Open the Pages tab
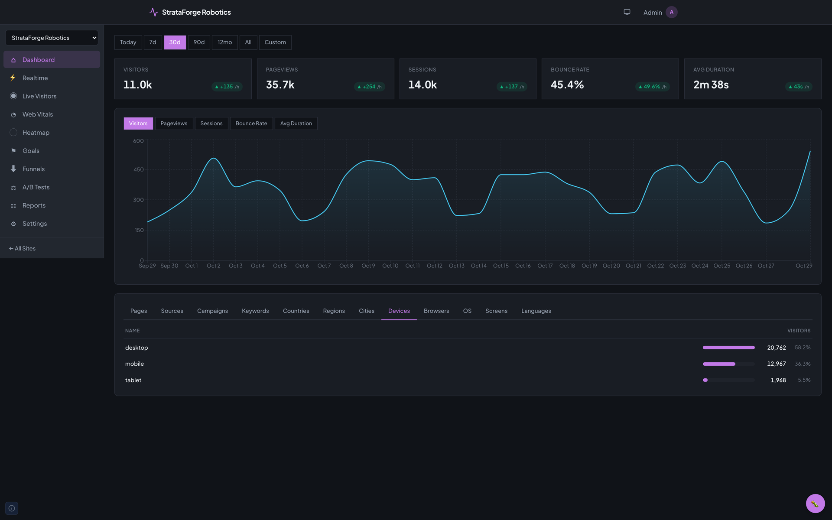832x520 pixels. (x=139, y=311)
